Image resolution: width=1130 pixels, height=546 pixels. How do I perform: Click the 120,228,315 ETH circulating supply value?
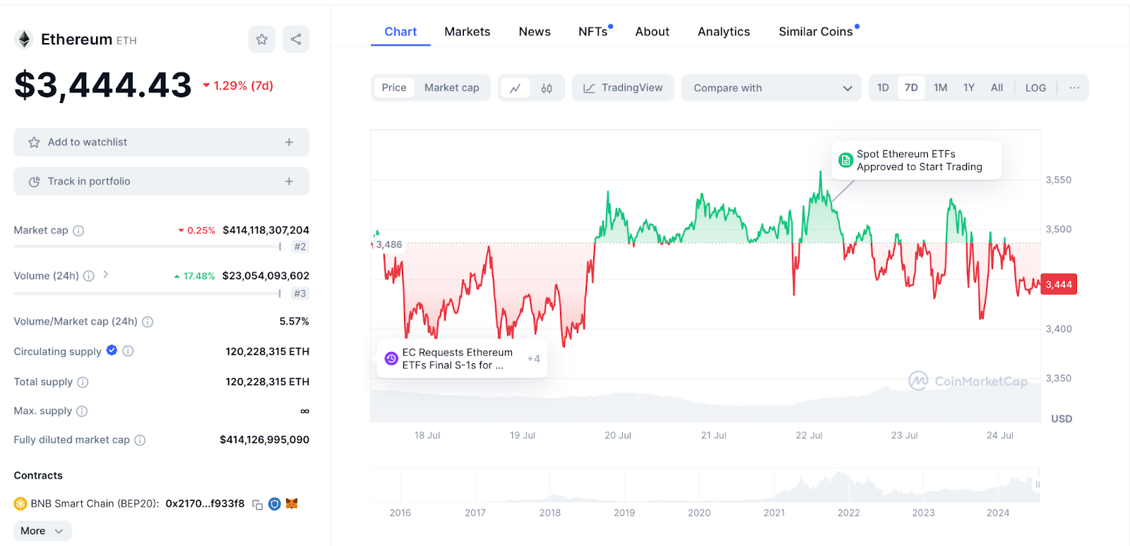point(268,351)
